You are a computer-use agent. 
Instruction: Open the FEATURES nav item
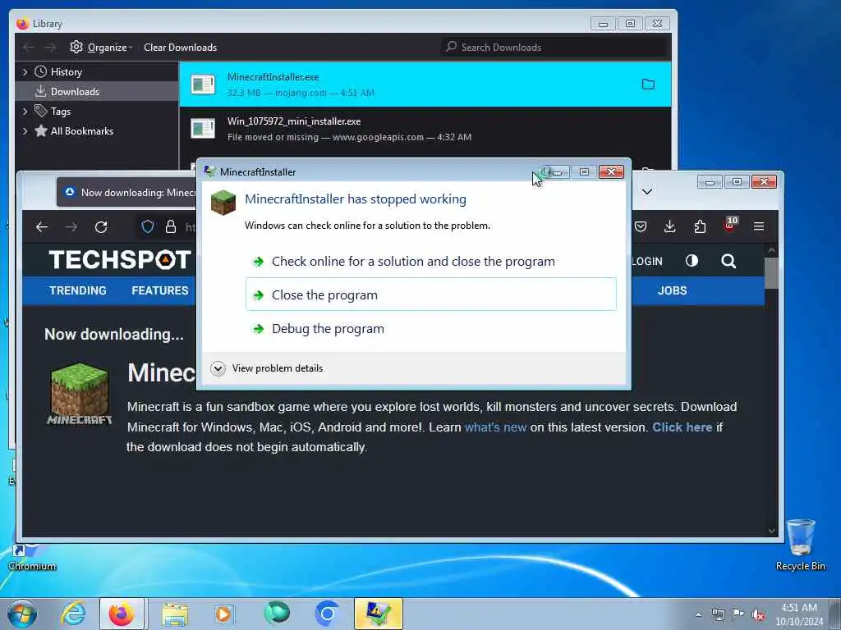pyautogui.click(x=160, y=290)
